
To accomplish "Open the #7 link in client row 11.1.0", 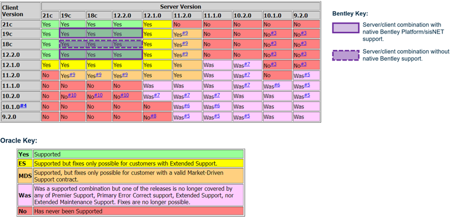I will pyautogui.click(x=247, y=85).
